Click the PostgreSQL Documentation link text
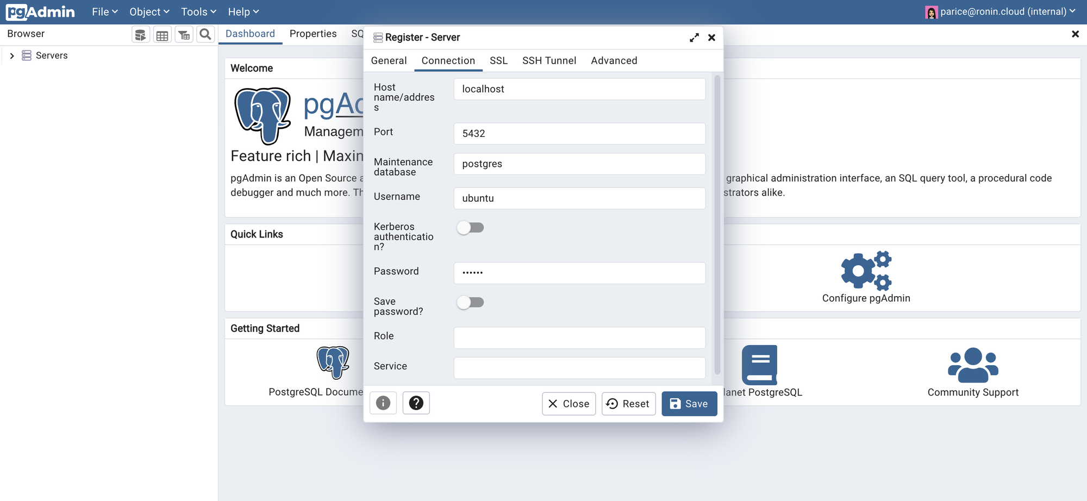This screenshot has width=1087, height=501. 316,392
